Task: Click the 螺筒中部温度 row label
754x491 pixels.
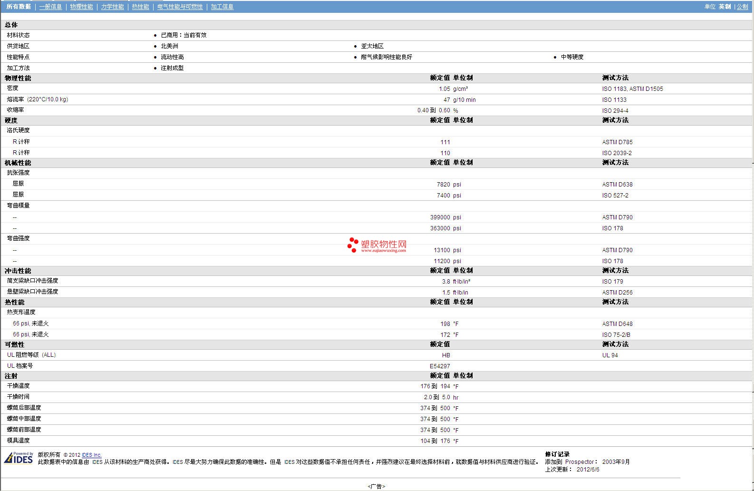Action: [x=24, y=419]
